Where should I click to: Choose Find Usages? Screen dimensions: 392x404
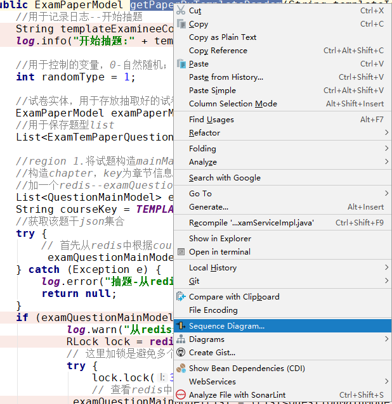tap(282, 119)
